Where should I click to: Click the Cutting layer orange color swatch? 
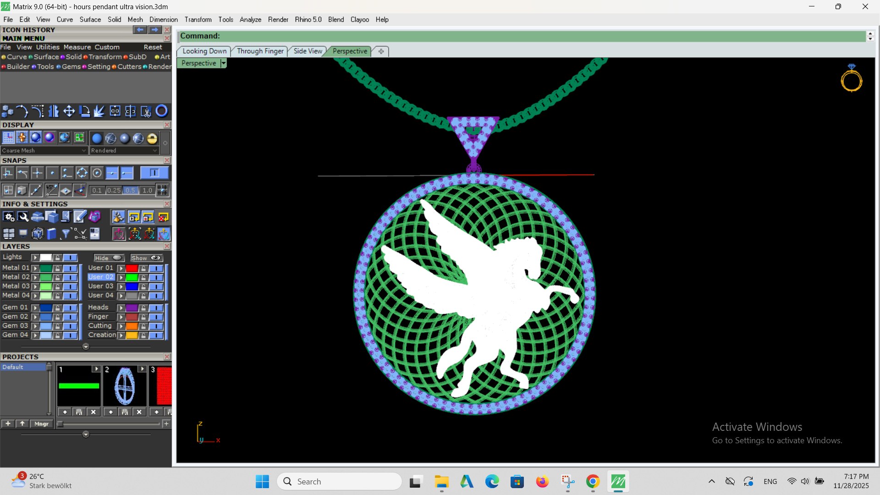coord(132,326)
